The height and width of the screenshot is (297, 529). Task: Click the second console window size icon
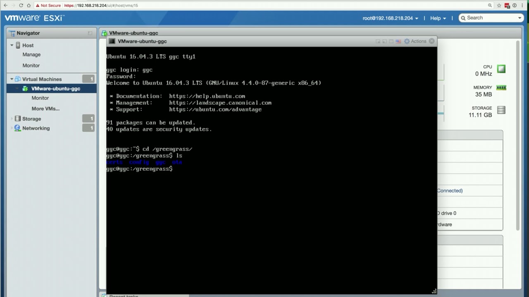[384, 41]
